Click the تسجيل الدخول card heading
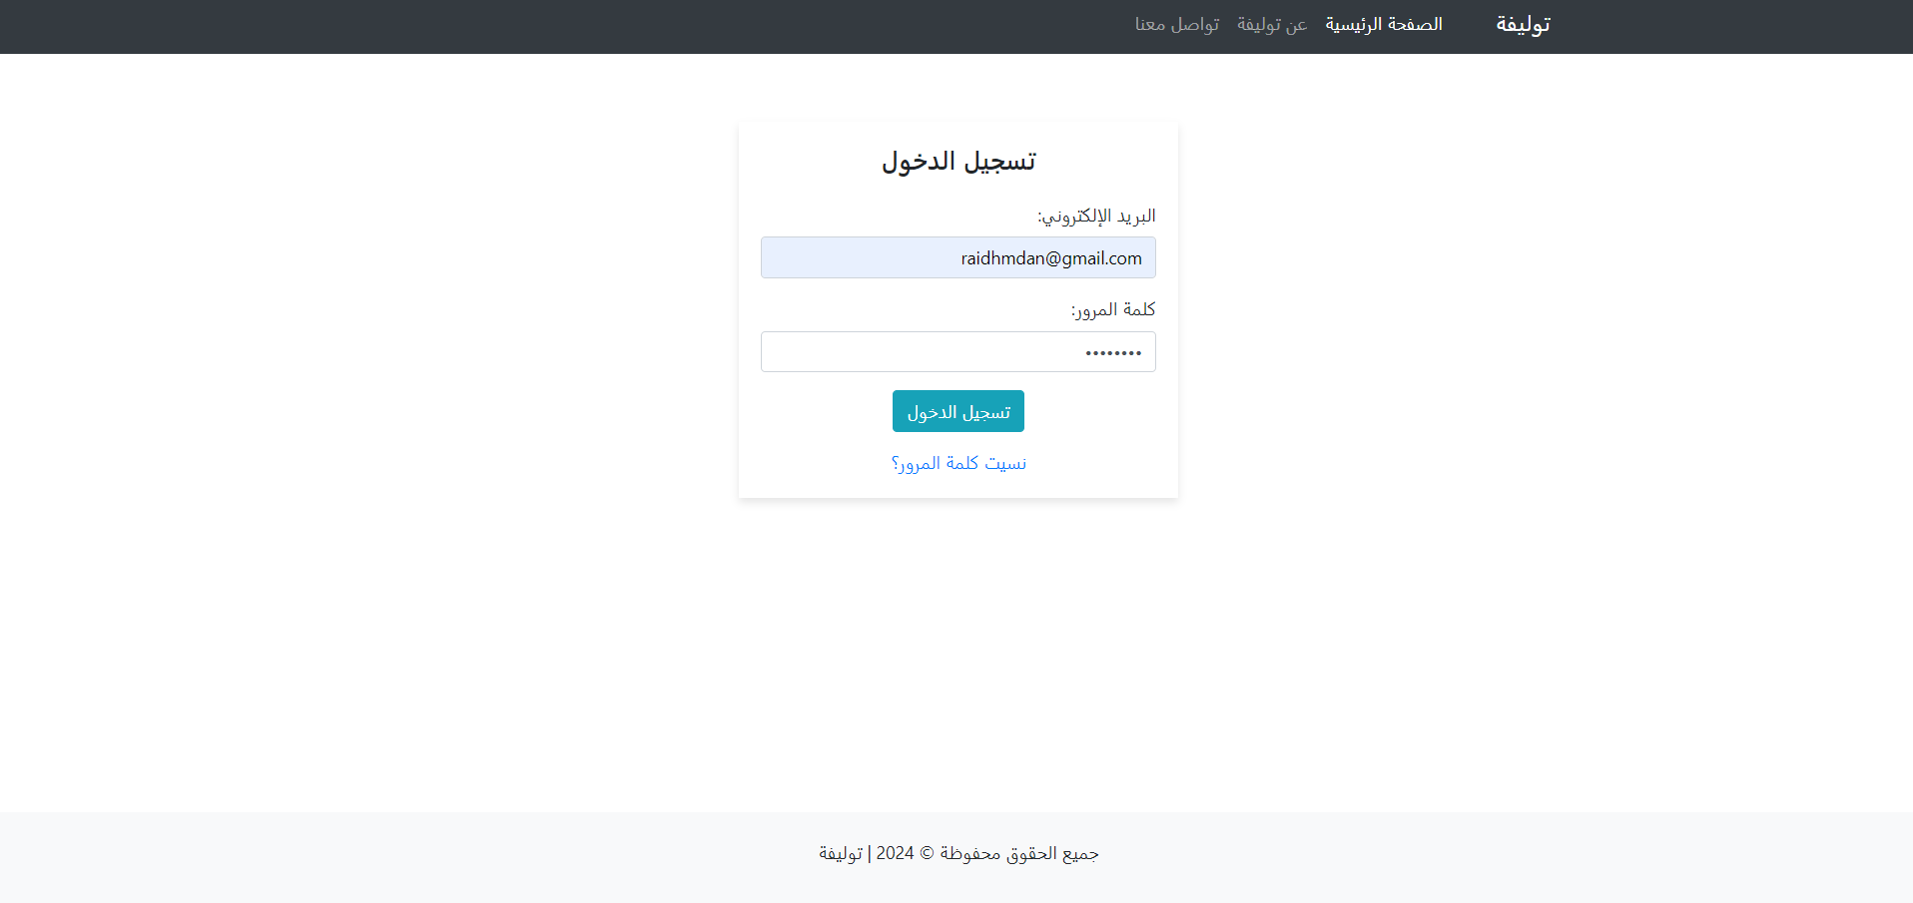Image resolution: width=1913 pixels, height=903 pixels. [x=957, y=162]
